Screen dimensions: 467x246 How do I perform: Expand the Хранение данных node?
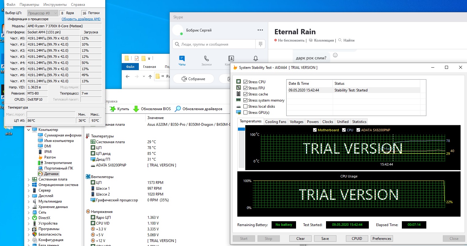click(x=29, y=207)
